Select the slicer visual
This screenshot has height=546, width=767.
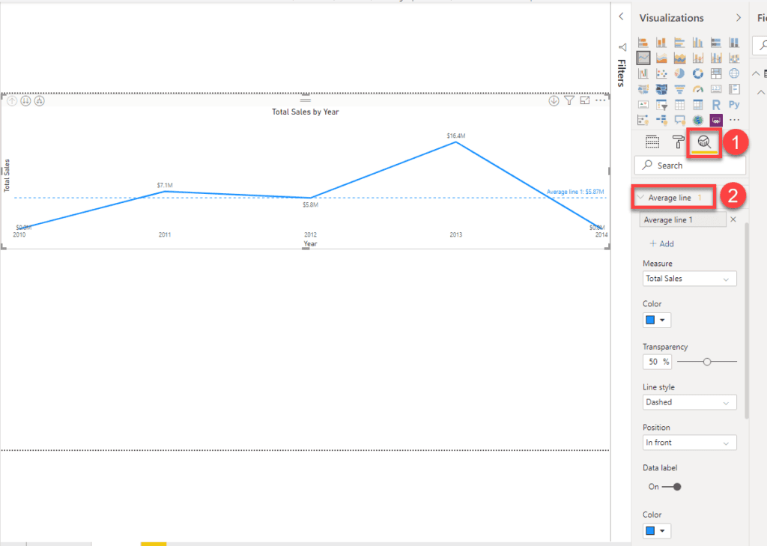[x=661, y=105]
